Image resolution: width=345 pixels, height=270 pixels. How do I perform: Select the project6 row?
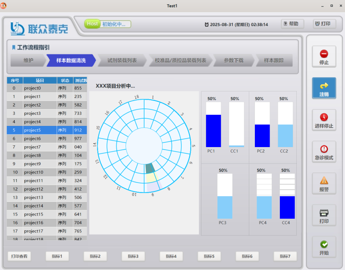(47, 138)
